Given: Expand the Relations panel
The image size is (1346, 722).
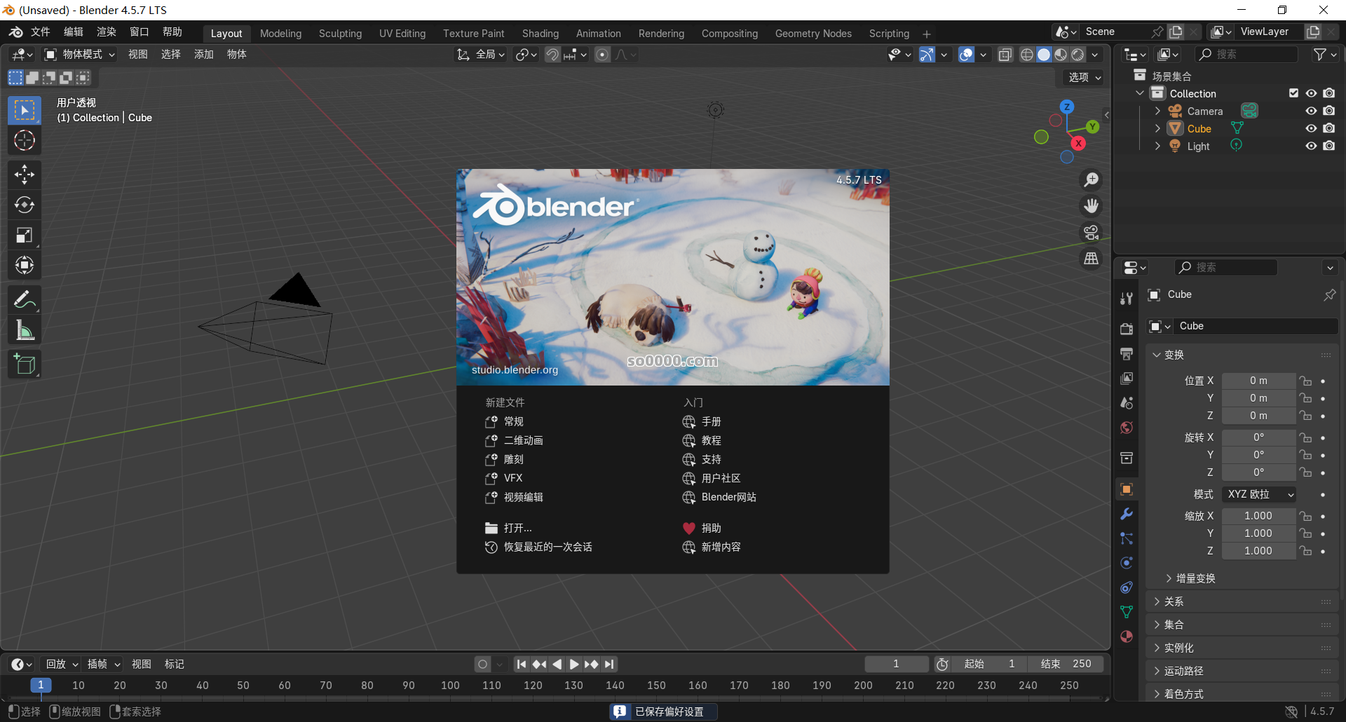Looking at the screenshot, I should click(x=1157, y=601).
